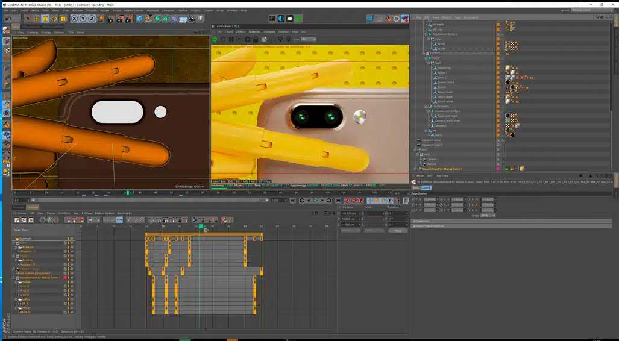Open the MoGraph menu
This screenshot has width=619, height=341.
[x=152, y=10]
